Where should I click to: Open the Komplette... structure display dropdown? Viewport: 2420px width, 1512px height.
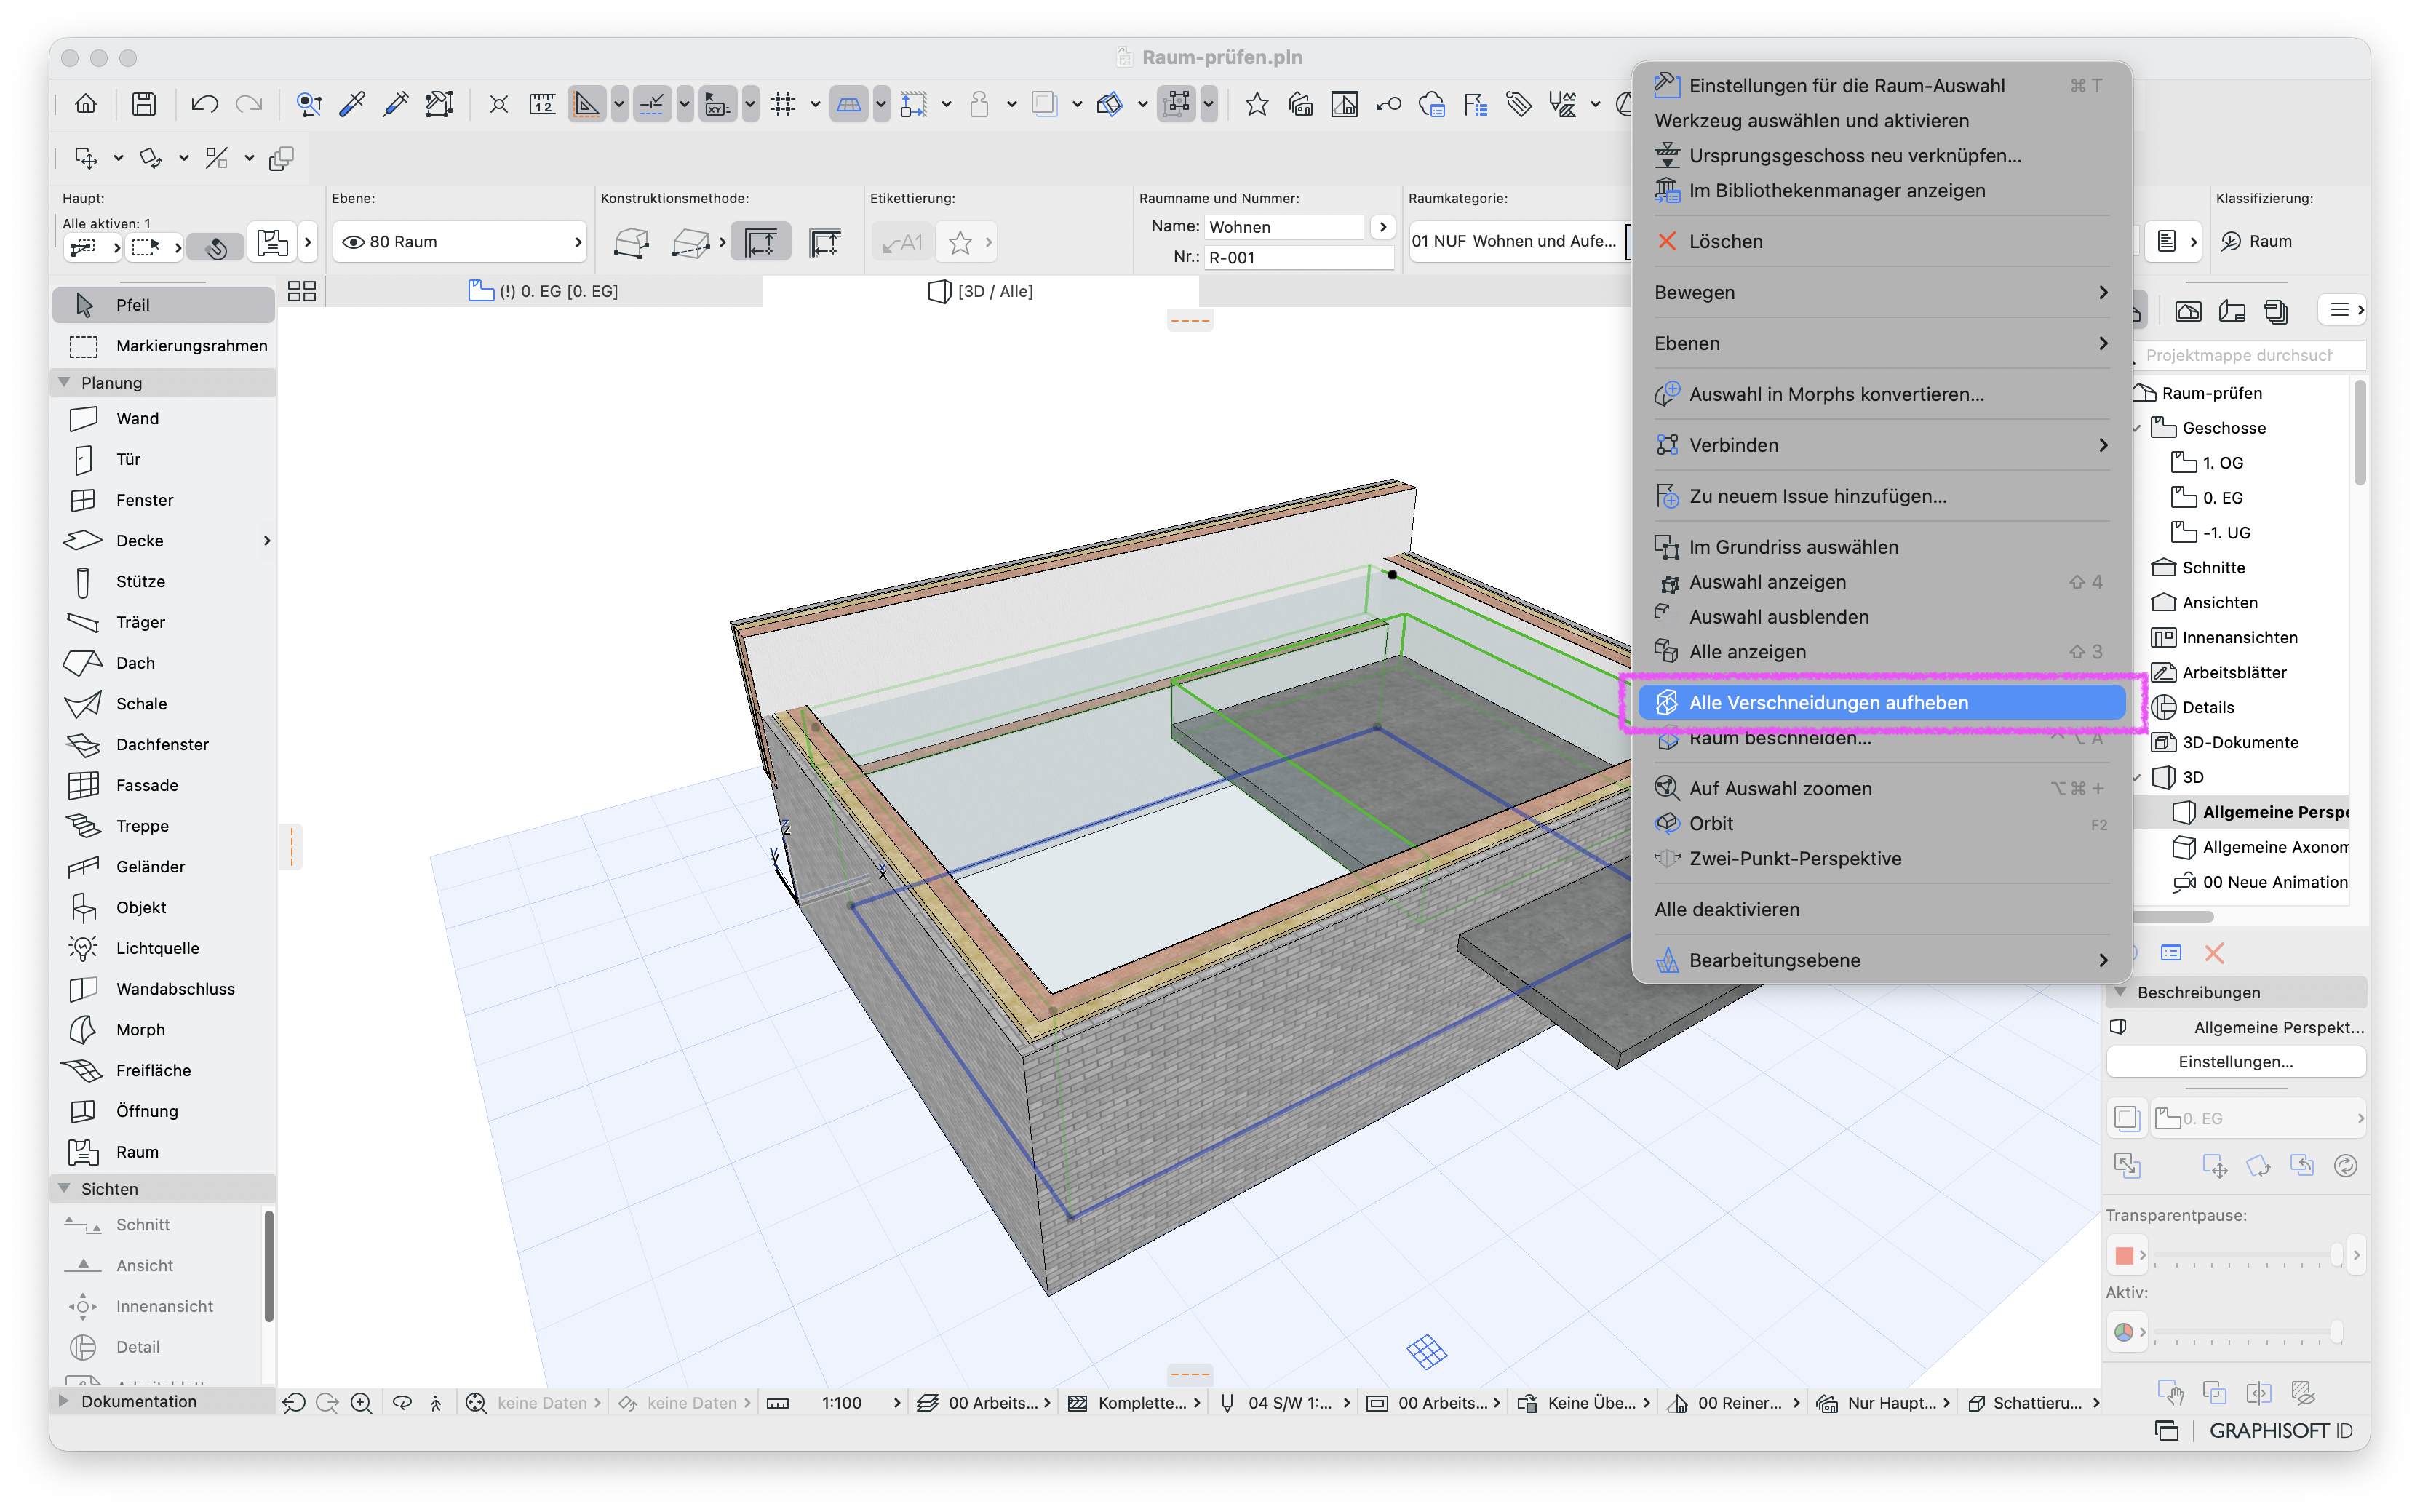coord(1135,1403)
